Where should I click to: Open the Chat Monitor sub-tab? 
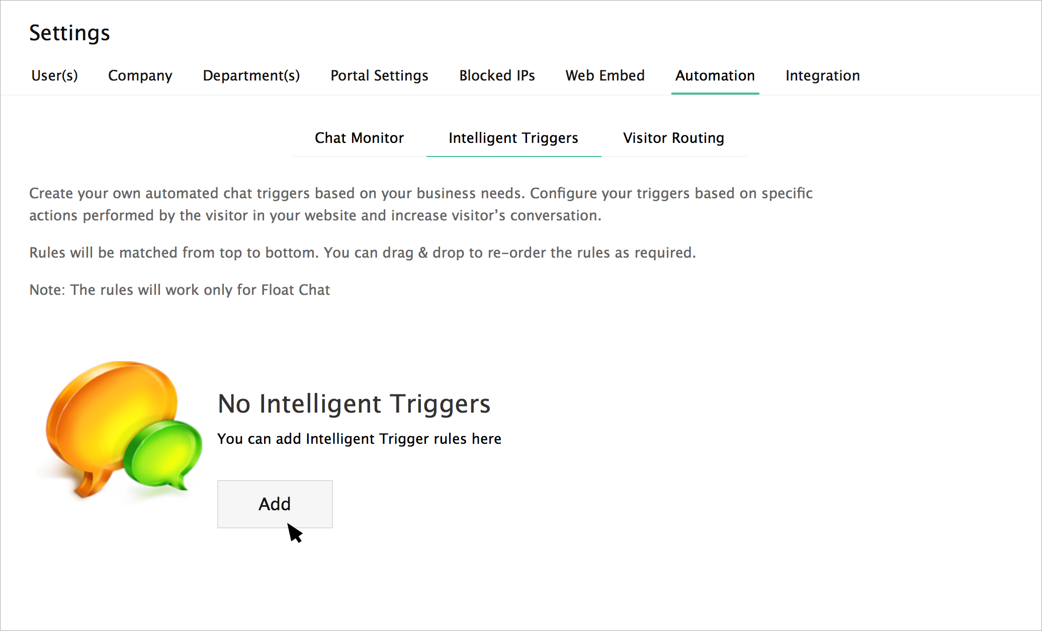[359, 138]
